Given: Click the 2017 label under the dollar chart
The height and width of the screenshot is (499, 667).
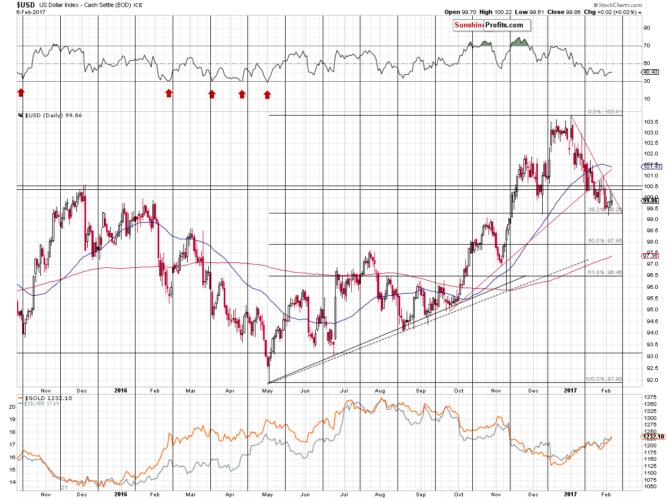Looking at the screenshot, I should click(570, 390).
